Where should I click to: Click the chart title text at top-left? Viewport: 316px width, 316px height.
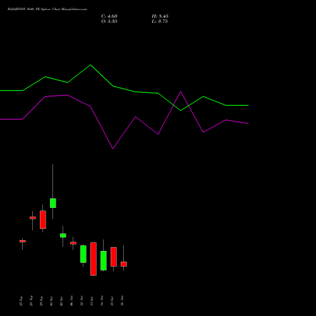pyautogui.click(x=47, y=9)
